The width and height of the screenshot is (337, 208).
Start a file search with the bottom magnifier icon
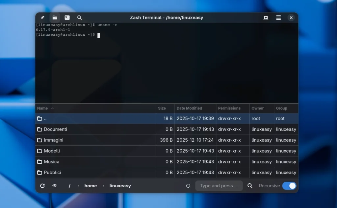coord(250,186)
